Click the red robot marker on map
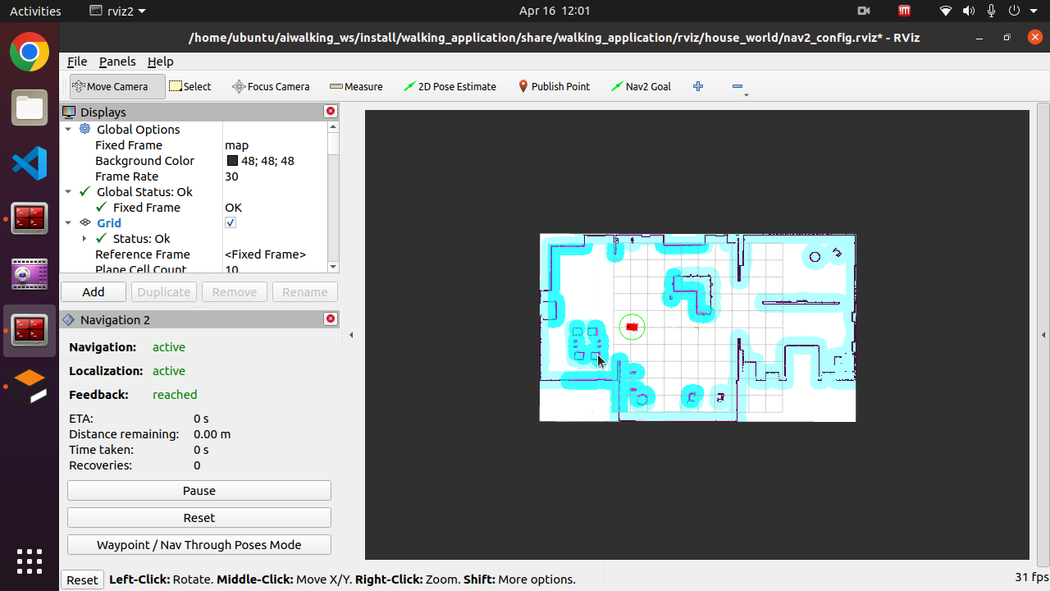Image resolution: width=1050 pixels, height=591 pixels. click(x=632, y=327)
